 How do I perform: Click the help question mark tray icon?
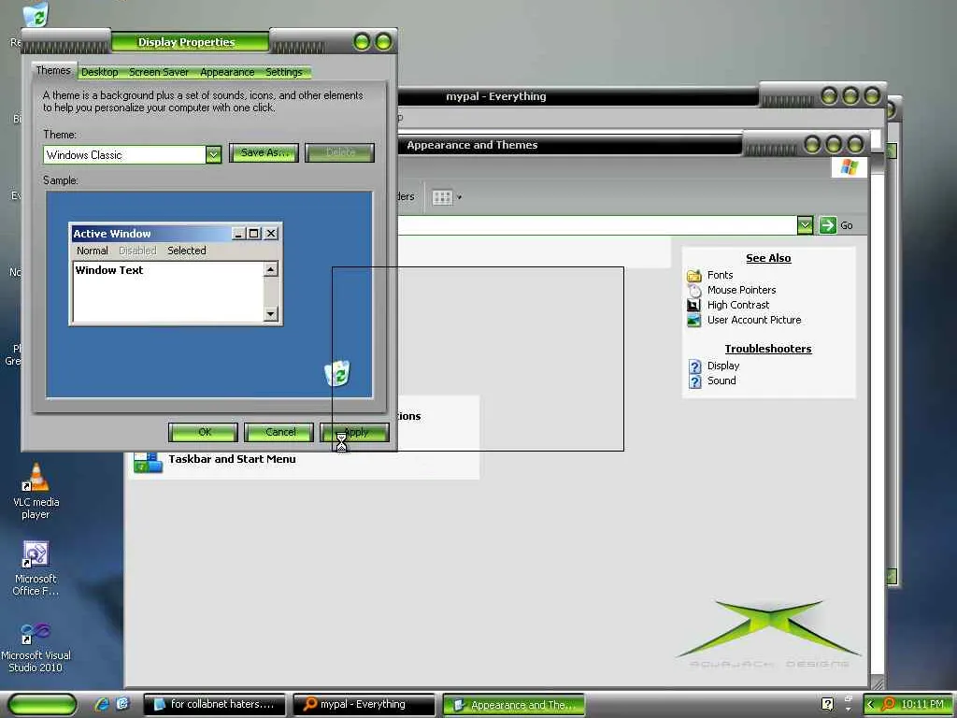827,704
